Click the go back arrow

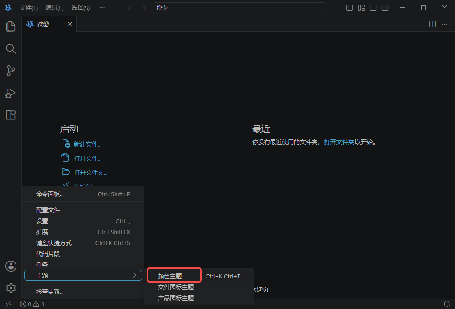(x=131, y=8)
